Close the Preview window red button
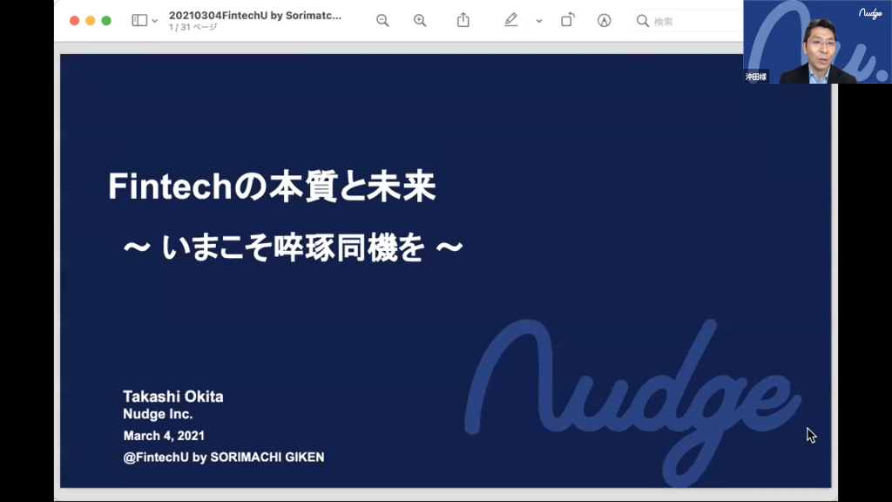 tap(75, 21)
